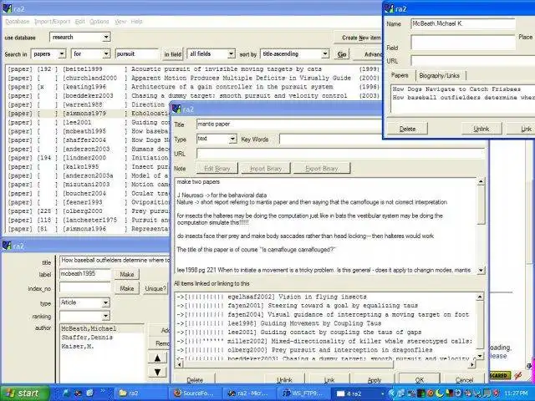Open the Database menu

click(x=18, y=22)
